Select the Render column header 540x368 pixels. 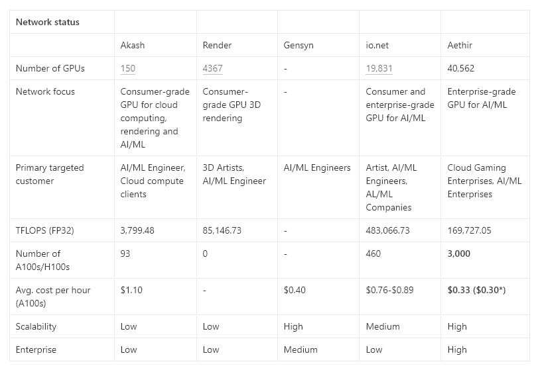216,45
